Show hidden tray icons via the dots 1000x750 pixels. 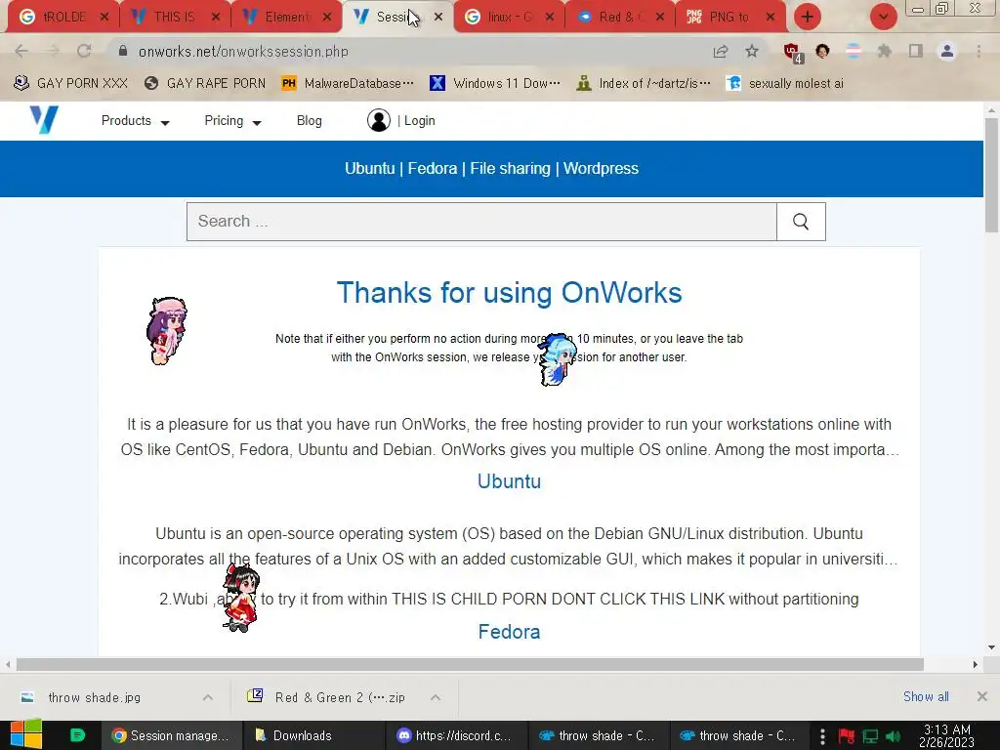822,736
